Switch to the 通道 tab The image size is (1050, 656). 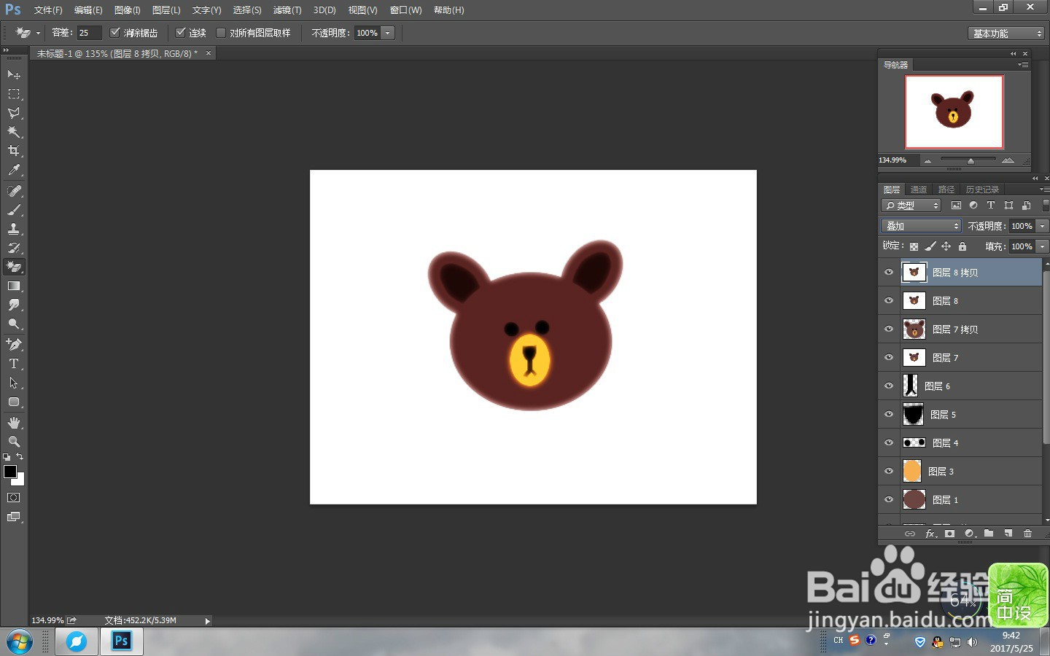point(919,190)
